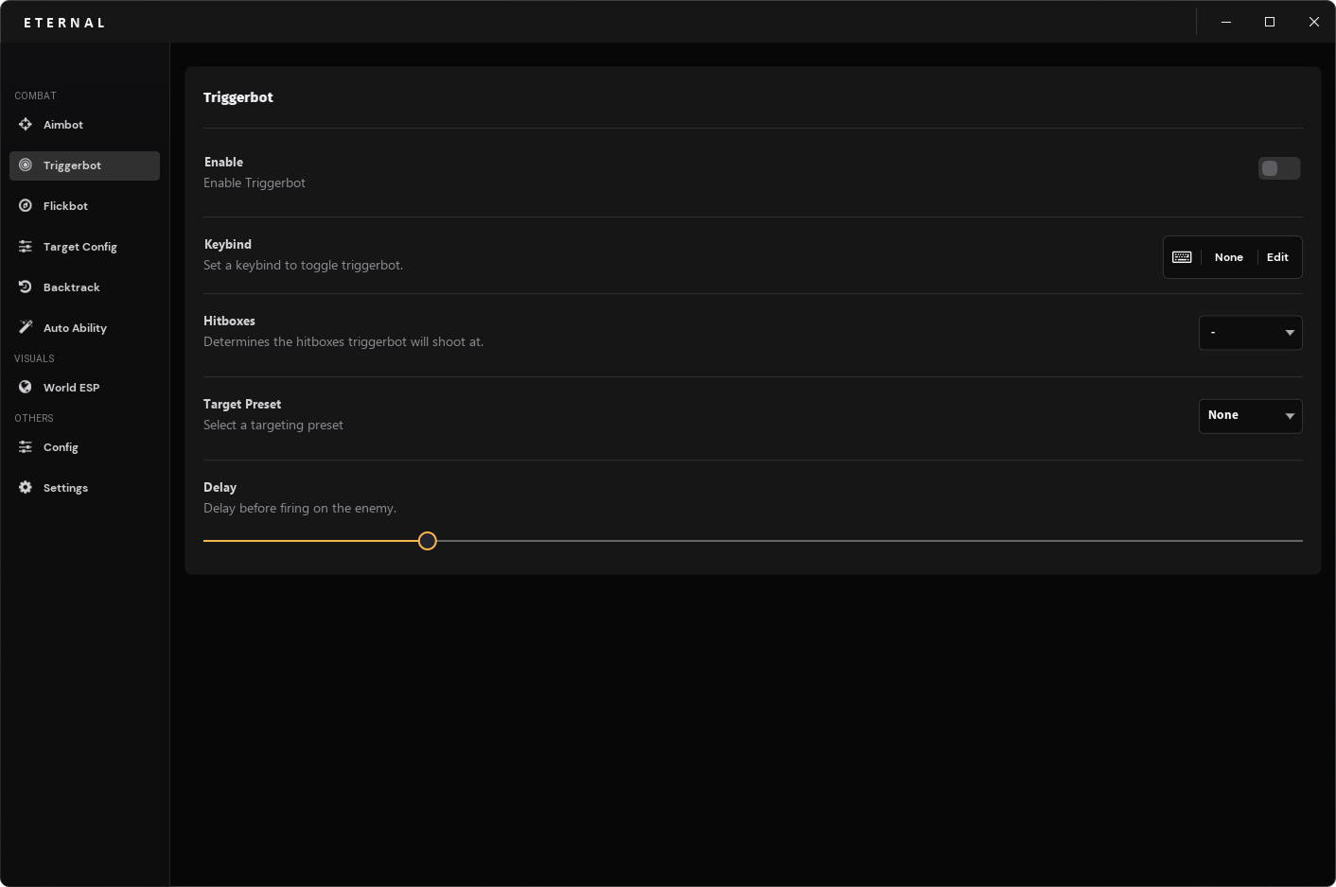This screenshot has width=1336, height=887.
Task: Select the Target Config sliders icon
Action: point(26,247)
